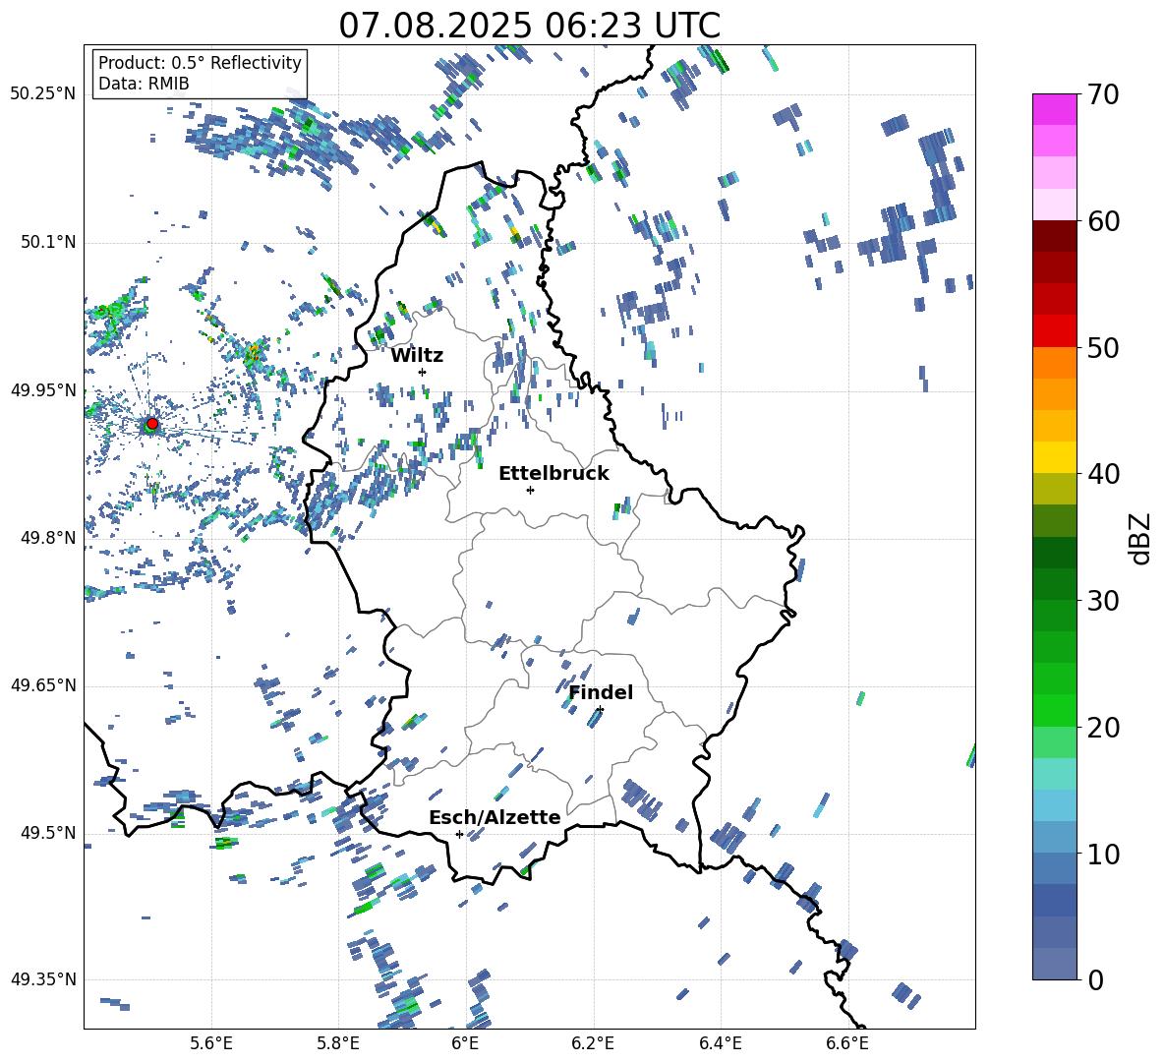Click the 49.65°N latitude label
The height and width of the screenshot is (1063, 1164).
[x=43, y=685]
